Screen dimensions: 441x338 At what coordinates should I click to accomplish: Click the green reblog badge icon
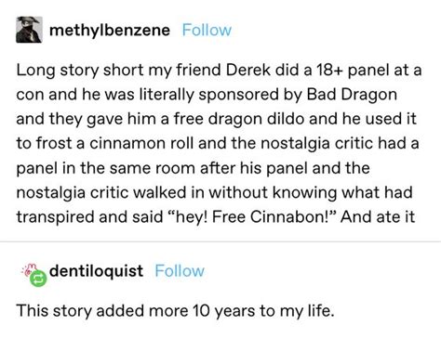coord(38,279)
